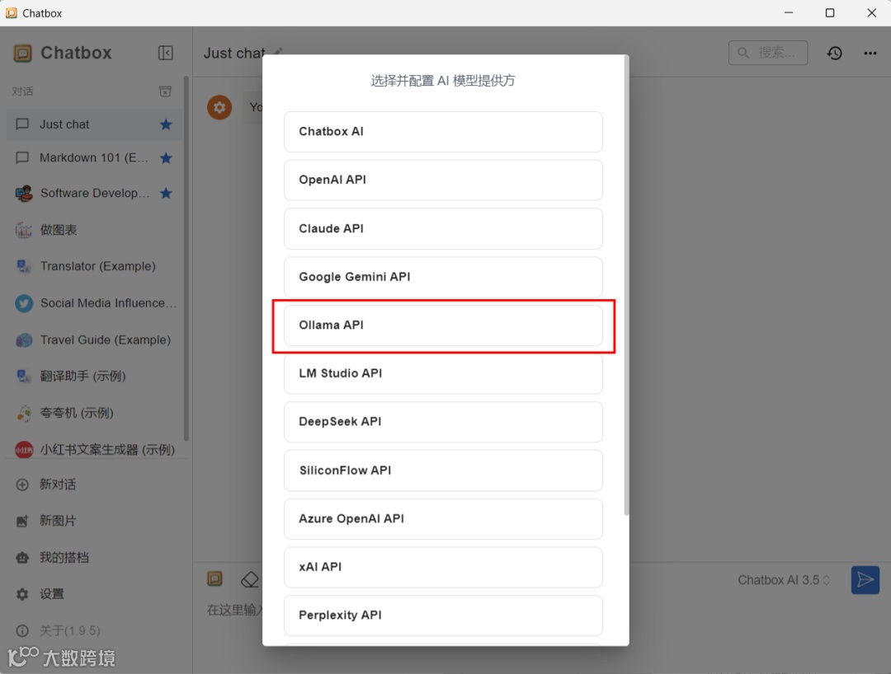Toggle star on Markdown 101 conversation
This screenshot has height=674, width=891.
[166, 157]
